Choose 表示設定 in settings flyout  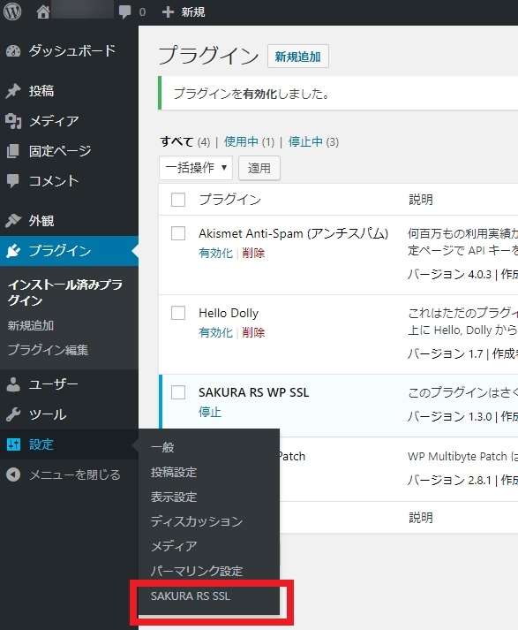(174, 497)
